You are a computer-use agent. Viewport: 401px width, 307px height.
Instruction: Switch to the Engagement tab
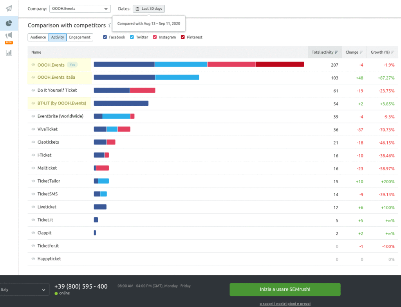pos(80,37)
